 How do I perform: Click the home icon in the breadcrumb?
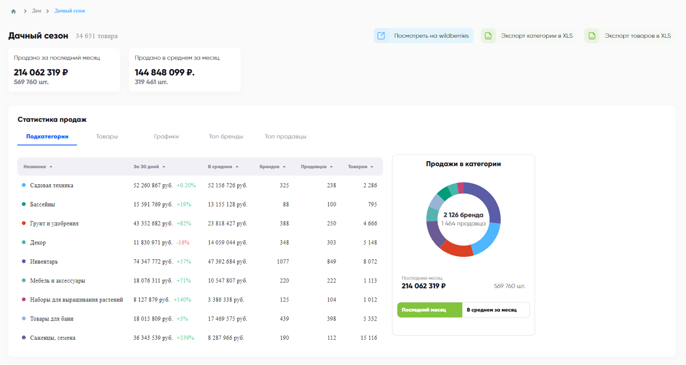[13, 11]
